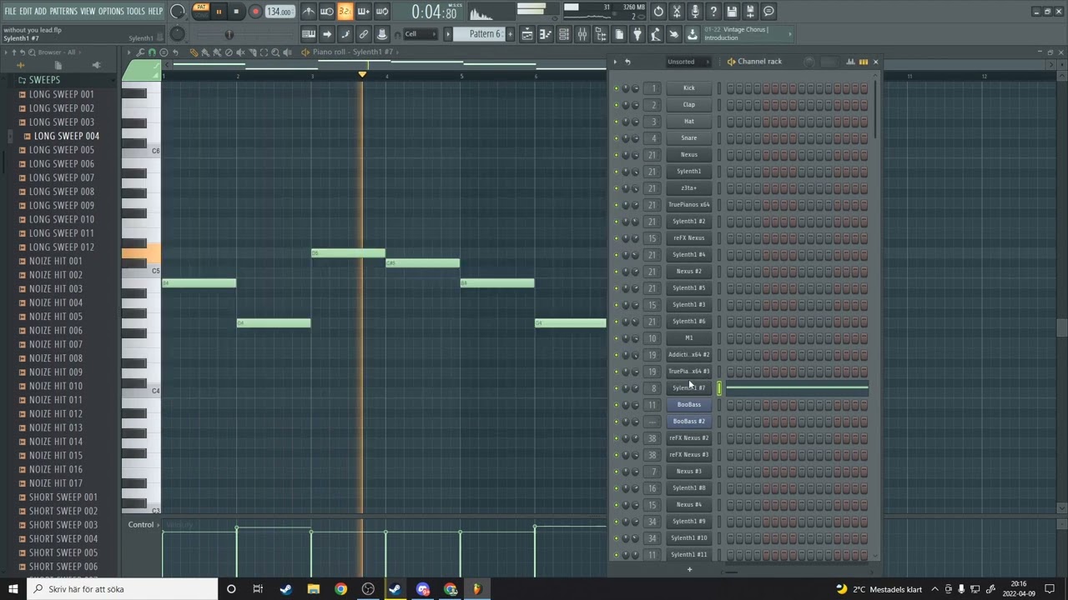
Task: Select the draw pencil tool in piano roll
Action: coord(194,52)
